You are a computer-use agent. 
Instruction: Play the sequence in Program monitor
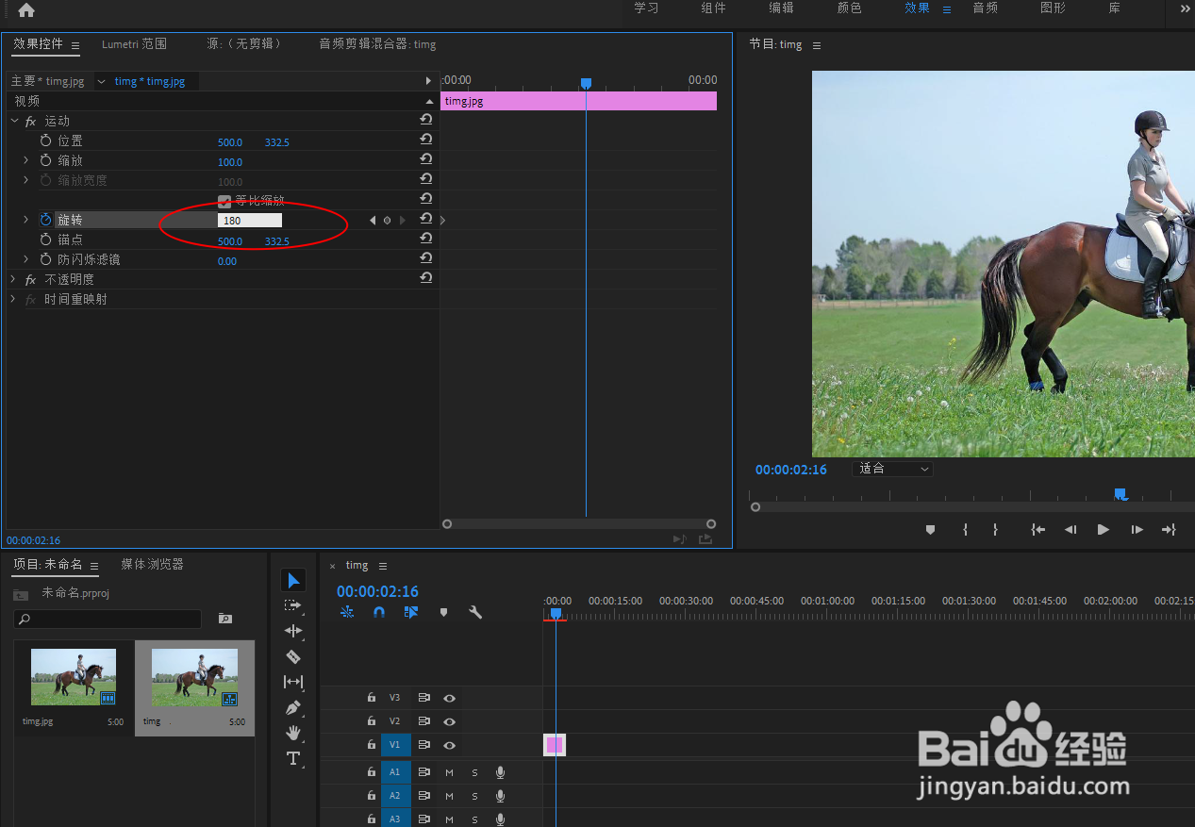coord(1103,530)
